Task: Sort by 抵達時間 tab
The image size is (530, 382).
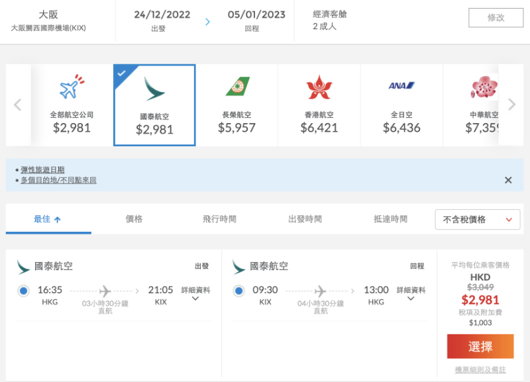Action: [x=390, y=219]
